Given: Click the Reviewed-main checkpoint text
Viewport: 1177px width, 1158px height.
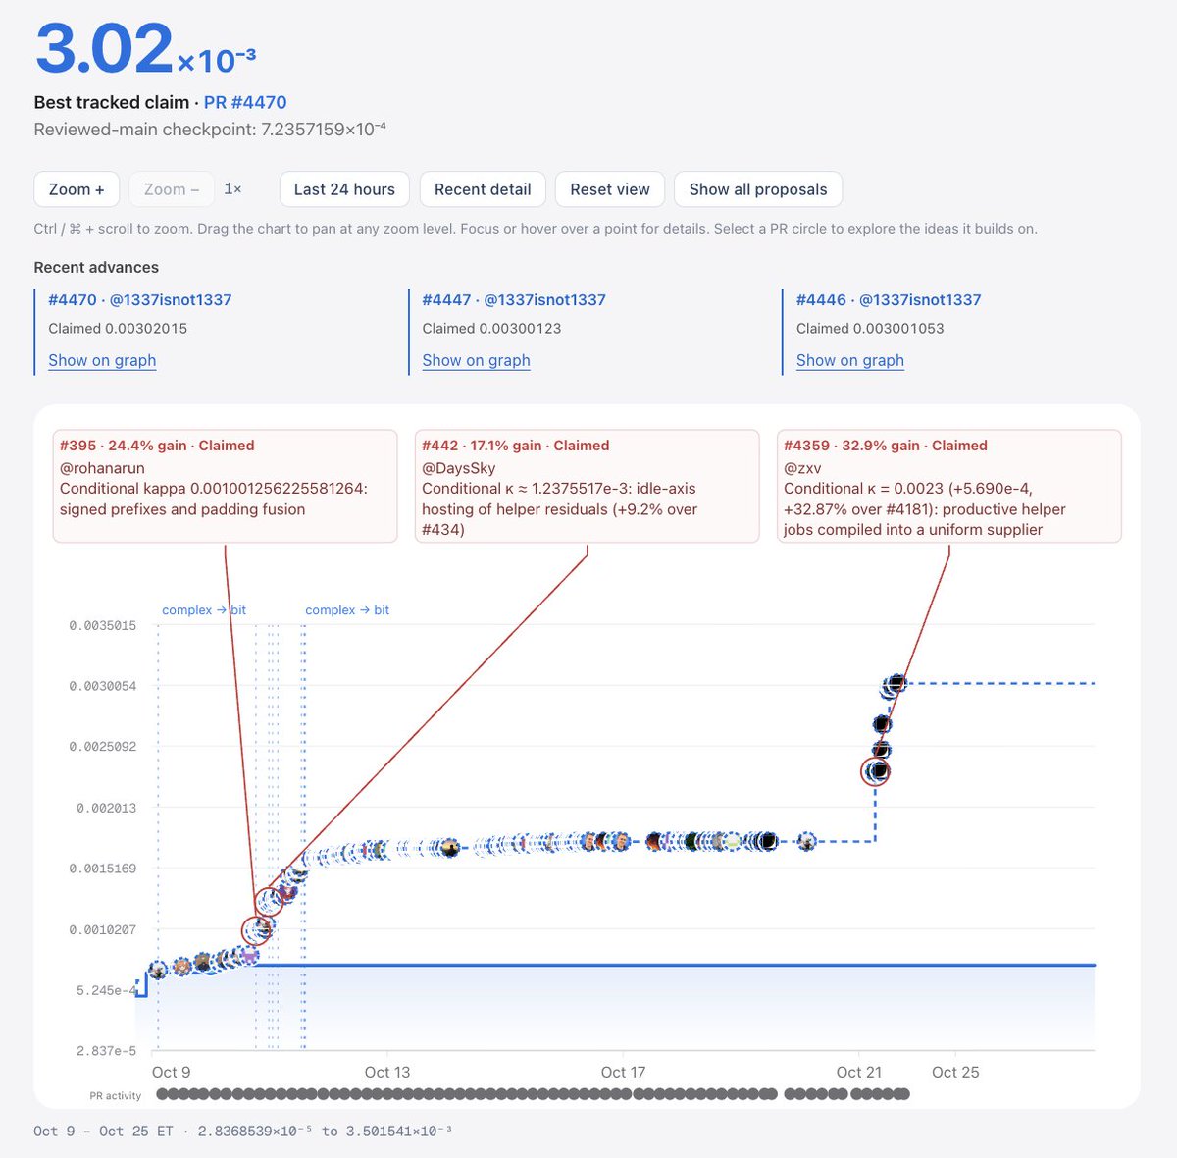Looking at the screenshot, I should click(210, 130).
